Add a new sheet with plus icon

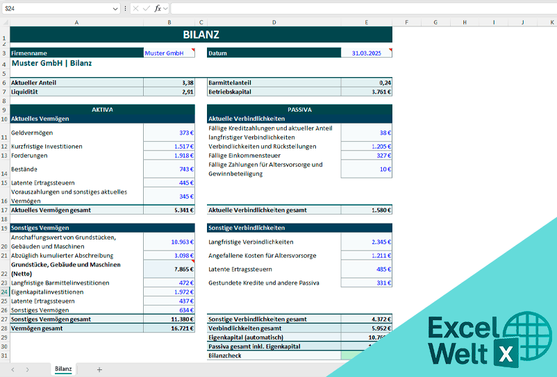click(99, 369)
